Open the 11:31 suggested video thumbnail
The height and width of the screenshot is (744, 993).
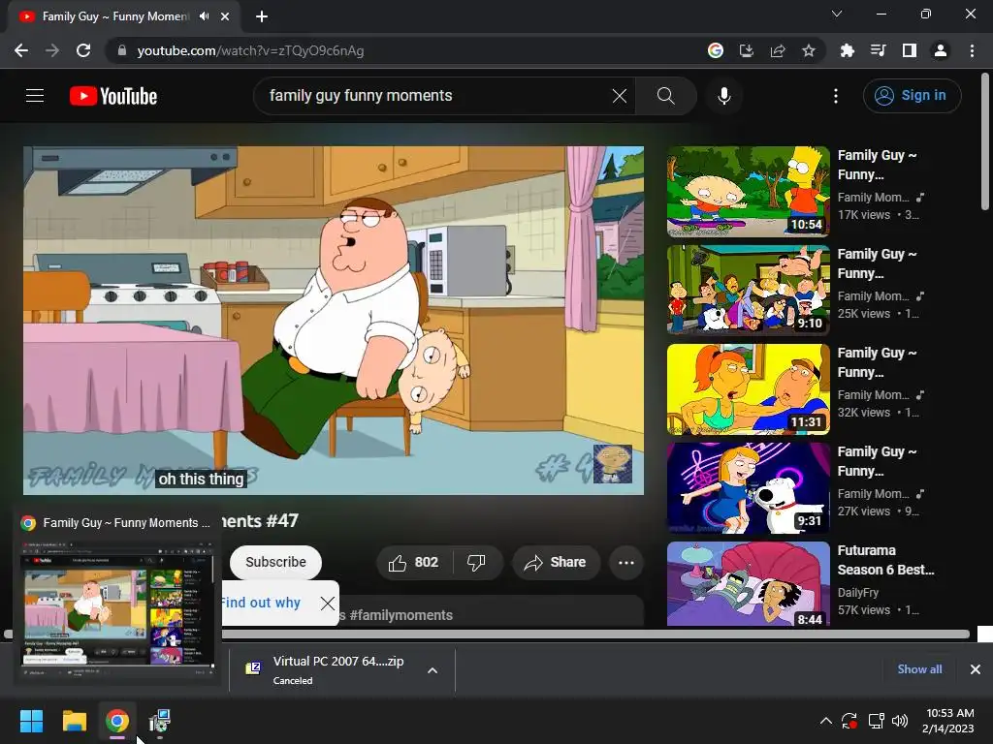(748, 389)
